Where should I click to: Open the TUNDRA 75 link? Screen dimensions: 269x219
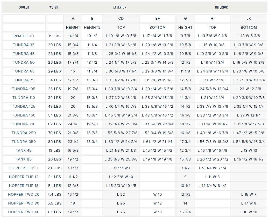point(24,80)
